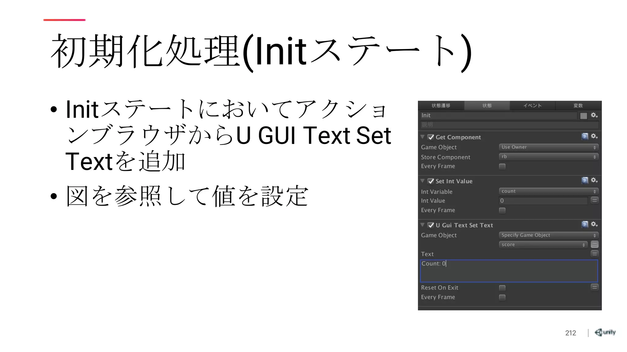Click the Count: 0 text input area
Viewport: 627px width, 352px height.
(x=509, y=271)
